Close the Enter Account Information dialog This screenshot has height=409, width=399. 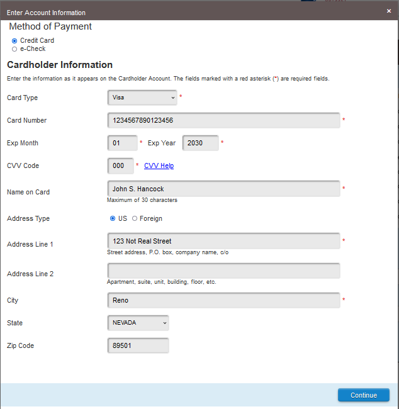(388, 11)
